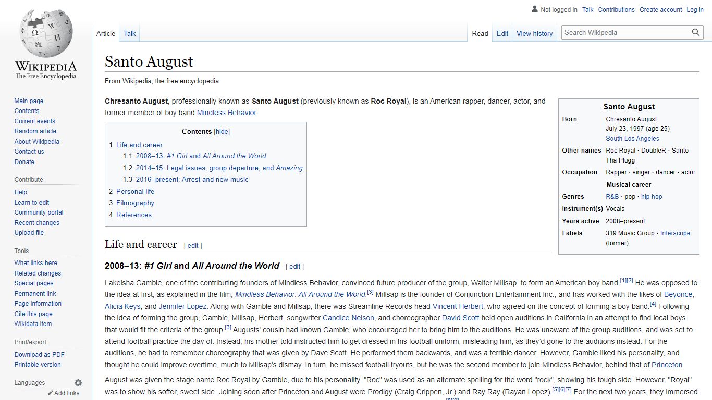
Task: Go to Main page in sidebar
Action: point(29,101)
